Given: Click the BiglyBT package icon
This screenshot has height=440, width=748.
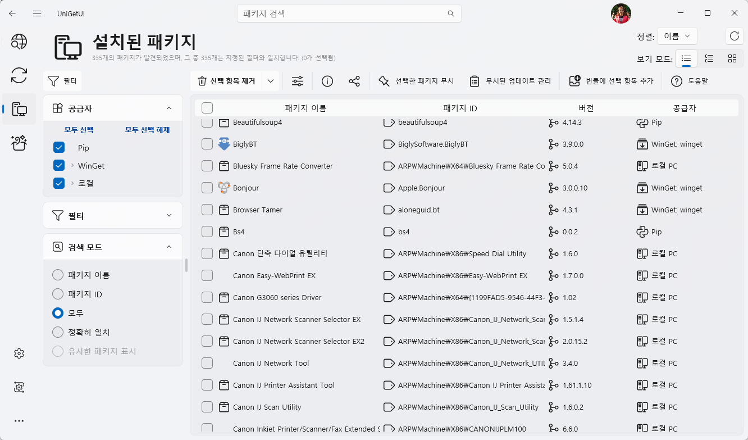Looking at the screenshot, I should point(224,144).
